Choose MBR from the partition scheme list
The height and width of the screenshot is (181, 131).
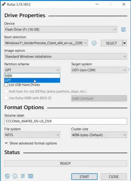click(x=32, y=76)
